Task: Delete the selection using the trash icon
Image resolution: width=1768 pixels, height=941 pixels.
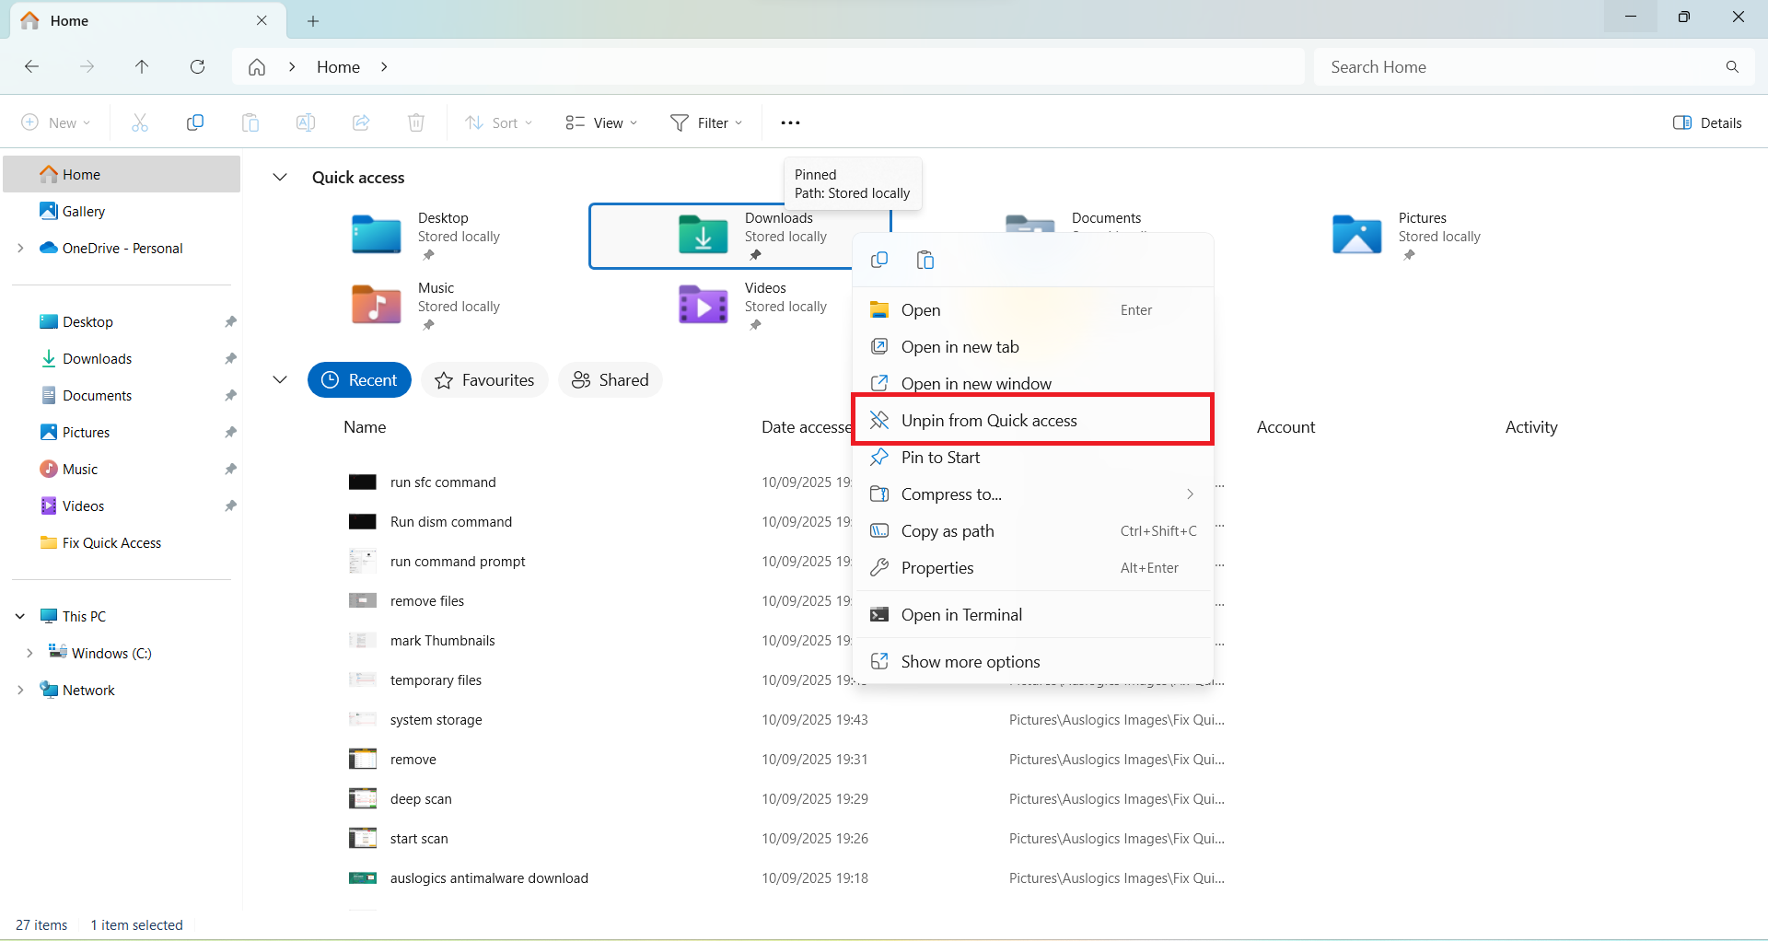Action: point(415,122)
